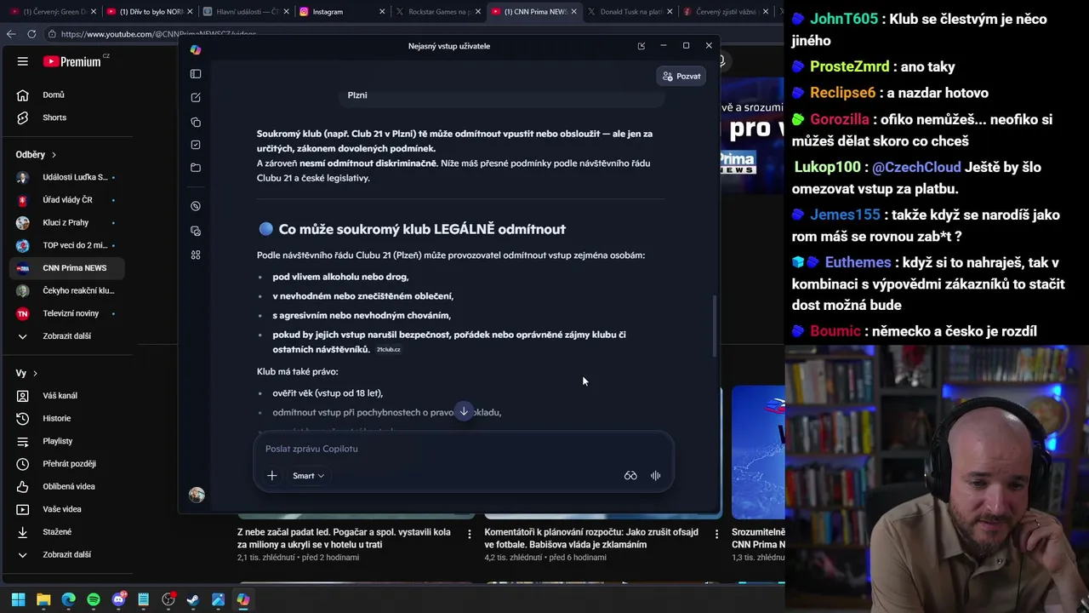1089x613 pixels.
Task: Open the apps grid icon in Copilot sidebar
Action: [196, 255]
